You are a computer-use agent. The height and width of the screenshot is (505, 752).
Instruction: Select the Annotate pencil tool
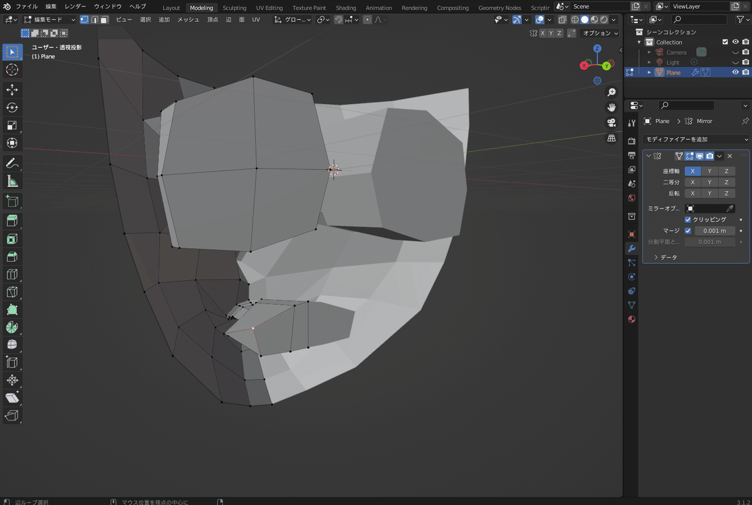12,163
